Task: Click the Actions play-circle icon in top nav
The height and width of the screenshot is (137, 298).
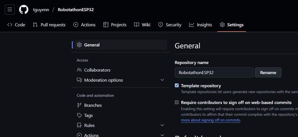Action: pyautogui.click(x=76, y=25)
